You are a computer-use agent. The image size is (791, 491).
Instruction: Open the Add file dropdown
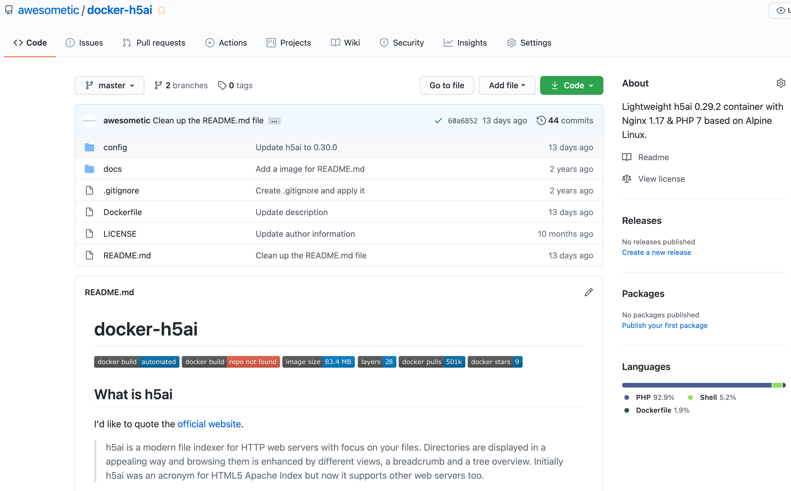pos(507,85)
